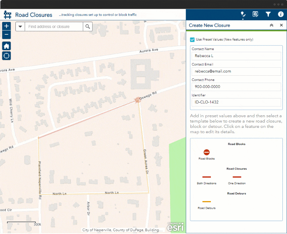Click the search magnifier button
This screenshot has height=234, width=287.
[x=88, y=27]
